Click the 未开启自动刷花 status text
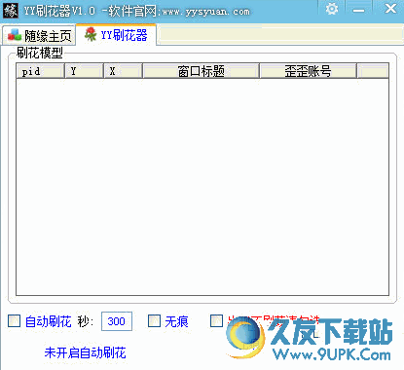Image resolution: width=404 pixels, height=370 pixels. [x=85, y=352]
